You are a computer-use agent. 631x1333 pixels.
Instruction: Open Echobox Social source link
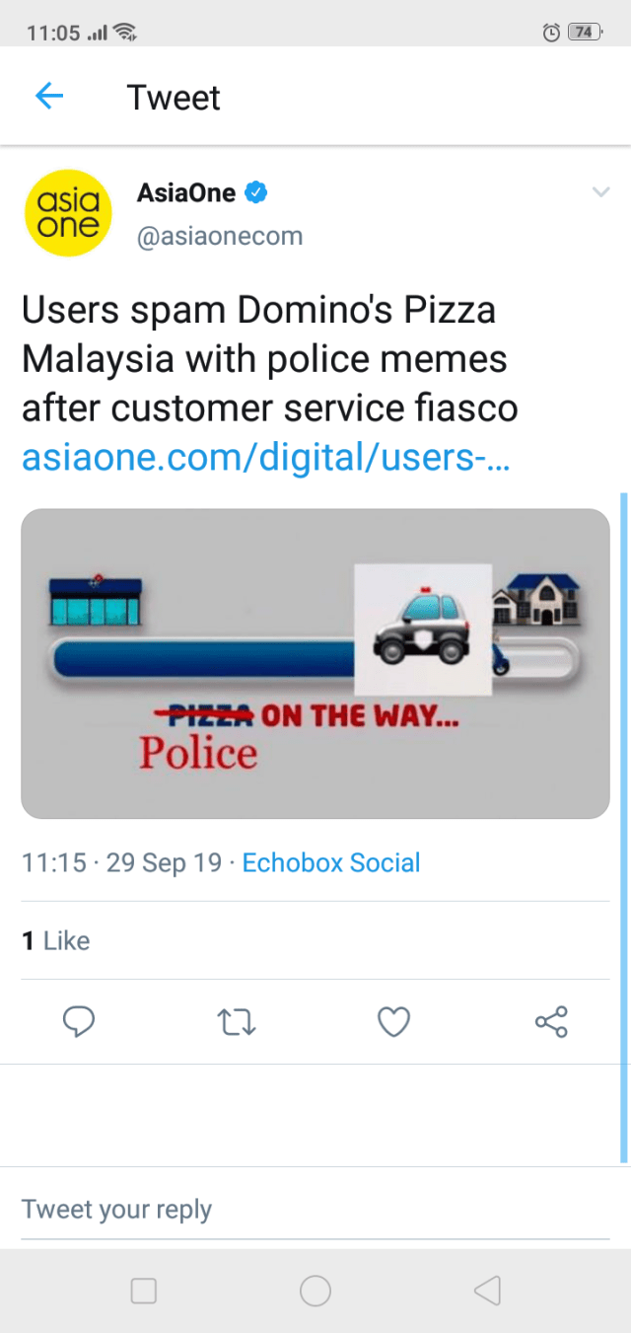[x=331, y=862]
